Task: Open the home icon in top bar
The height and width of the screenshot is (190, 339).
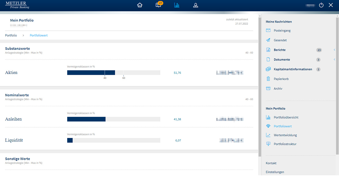Action: coord(140,5)
